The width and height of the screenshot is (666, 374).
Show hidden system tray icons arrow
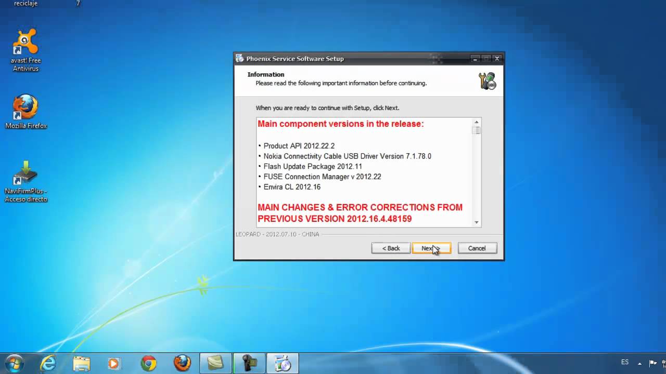639,363
